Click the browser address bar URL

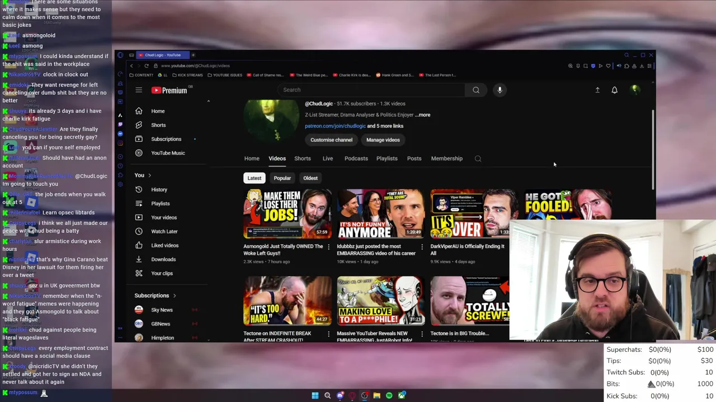coord(195,66)
